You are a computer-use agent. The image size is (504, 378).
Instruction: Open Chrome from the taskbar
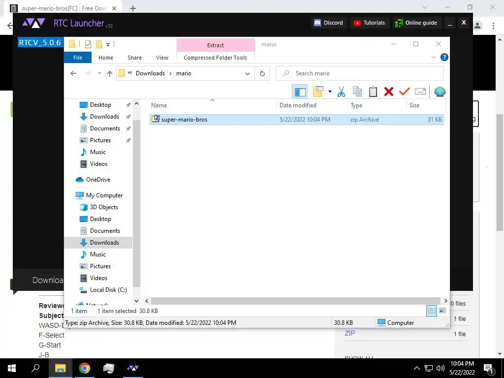click(x=85, y=368)
